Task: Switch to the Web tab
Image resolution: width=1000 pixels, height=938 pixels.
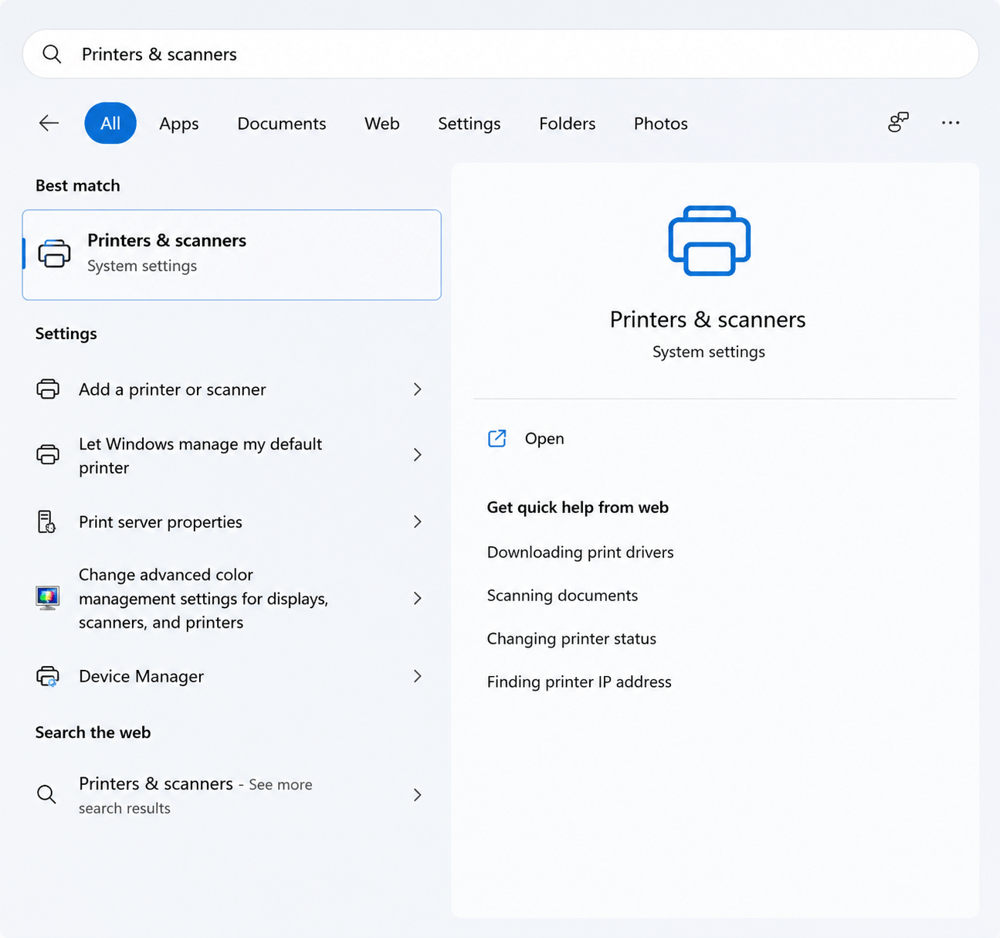Action: (x=382, y=124)
